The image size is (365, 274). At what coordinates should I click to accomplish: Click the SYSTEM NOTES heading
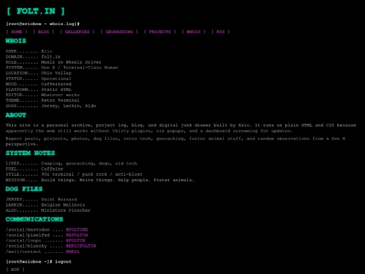(x=30, y=153)
